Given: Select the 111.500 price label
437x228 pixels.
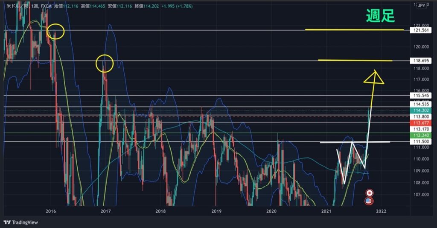Looking at the screenshot, I should click(421, 142).
